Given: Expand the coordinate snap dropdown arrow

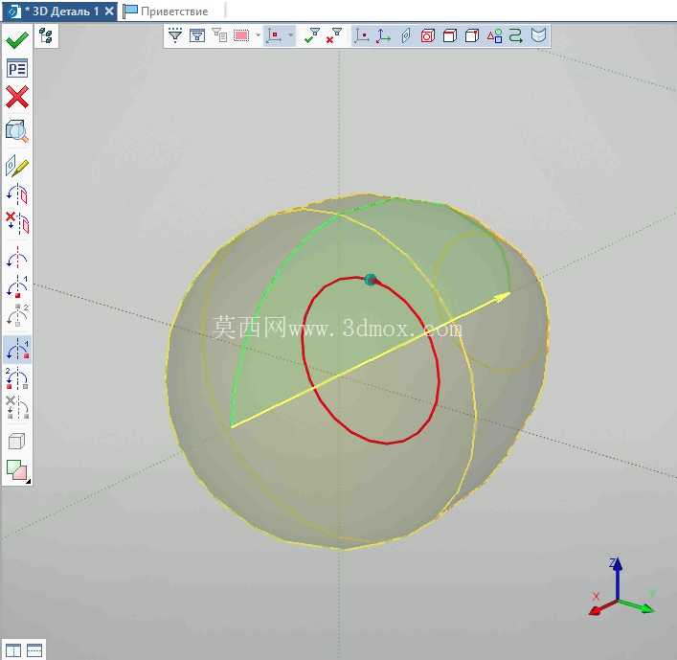Looking at the screenshot, I should pos(290,35).
